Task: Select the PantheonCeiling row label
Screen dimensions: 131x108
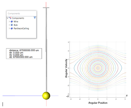Action: click(21, 29)
